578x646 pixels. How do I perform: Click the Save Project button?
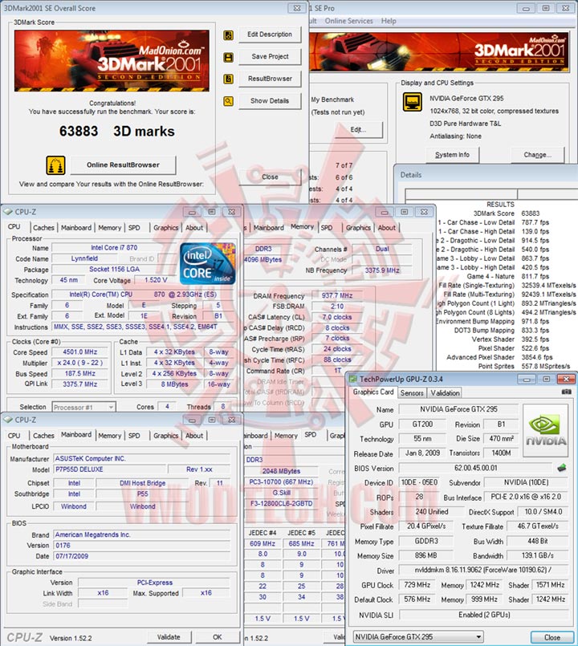(x=270, y=56)
